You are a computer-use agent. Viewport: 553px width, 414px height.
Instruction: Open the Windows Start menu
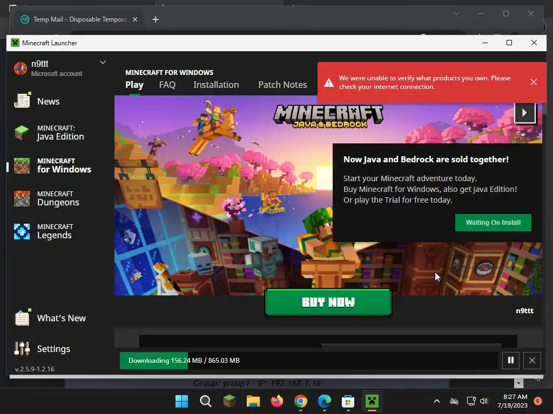181,401
